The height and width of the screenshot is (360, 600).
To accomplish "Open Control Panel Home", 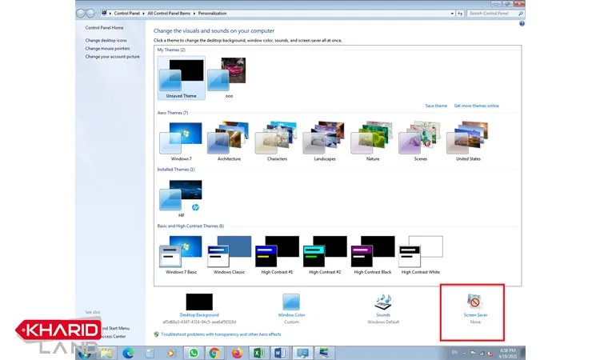I will [104, 27].
